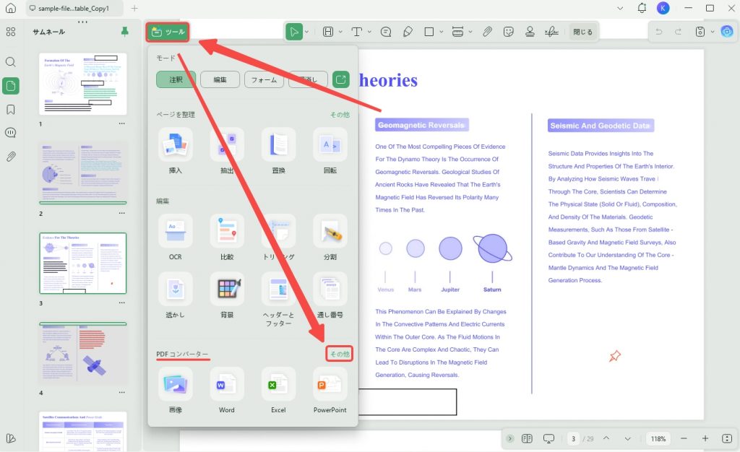Open the 分割 split tool

tap(330, 238)
